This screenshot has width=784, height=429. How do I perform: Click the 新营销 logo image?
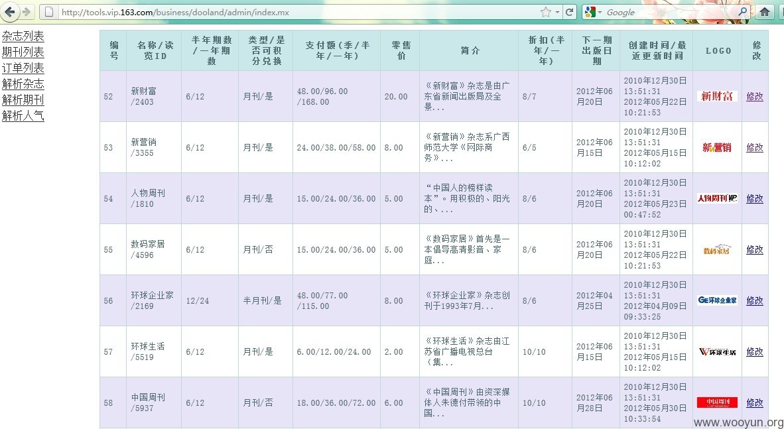717,147
